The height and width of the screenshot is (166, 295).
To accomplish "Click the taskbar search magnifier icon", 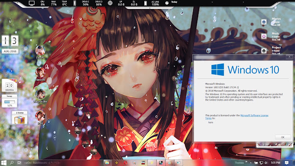I will coord(12,163).
